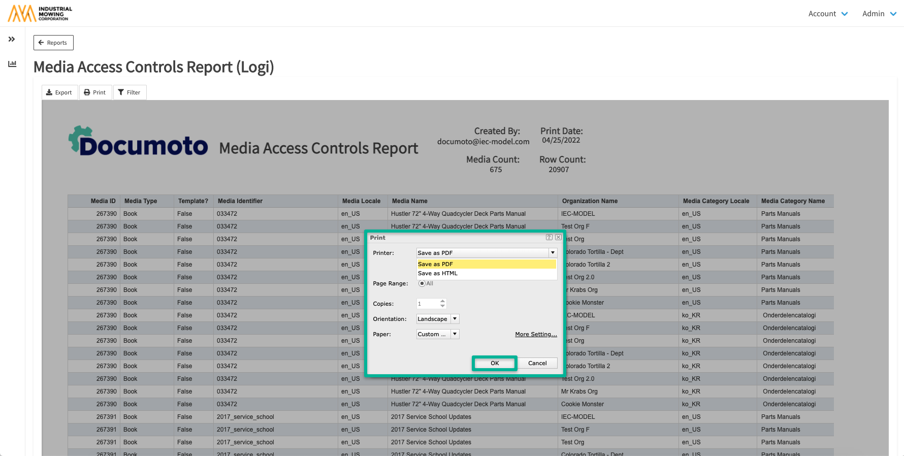904x456 pixels.
Task: Increase copies with the stepper up arrow
Action: 443,301
